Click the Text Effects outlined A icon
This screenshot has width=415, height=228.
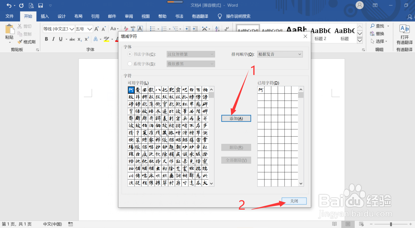(96, 39)
